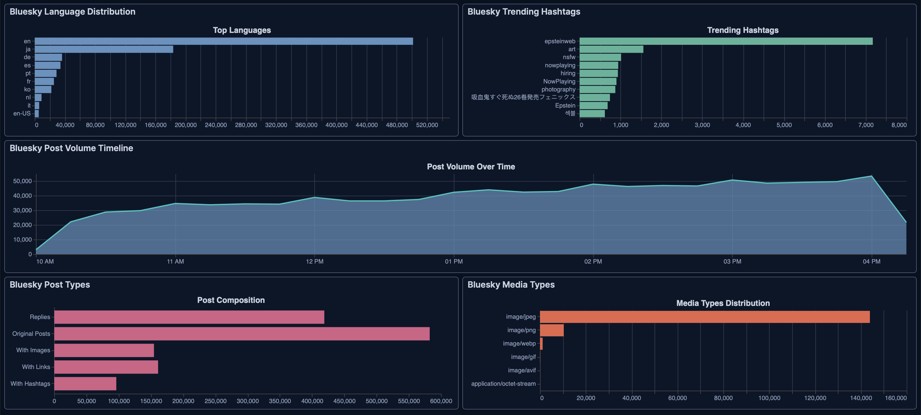Viewport: 921px width, 415px height.
Task: Click the 'With Hashtags' bar
Action: click(x=84, y=383)
